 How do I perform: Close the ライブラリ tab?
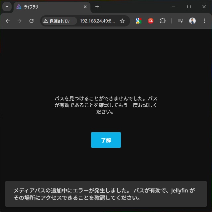tap(85, 7)
